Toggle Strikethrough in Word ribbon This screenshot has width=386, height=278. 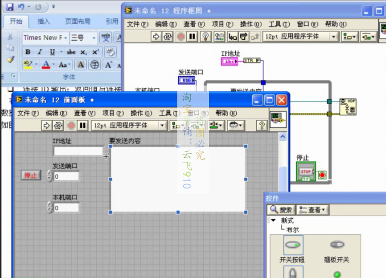[x=71, y=52]
